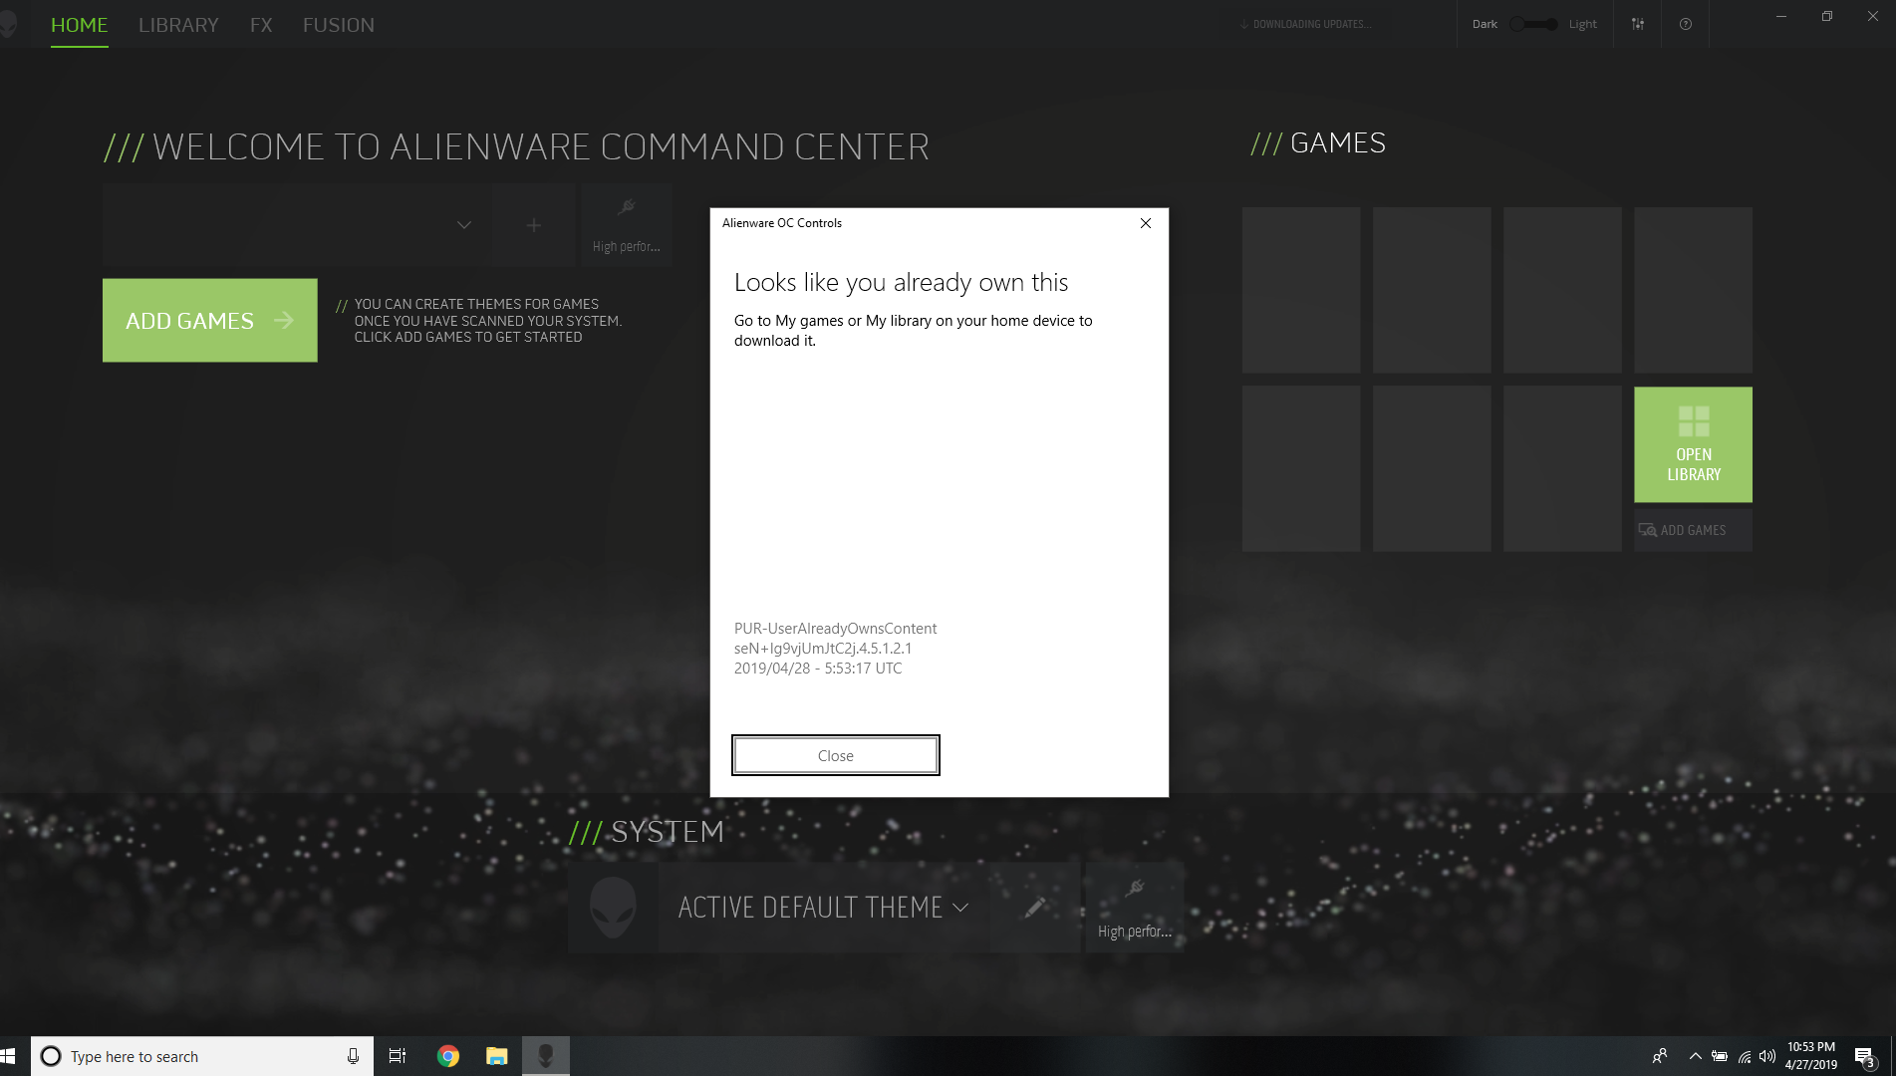This screenshot has height=1076, width=1896.
Task: Click the High perfor... power icon in System
Action: pyautogui.click(x=1134, y=908)
